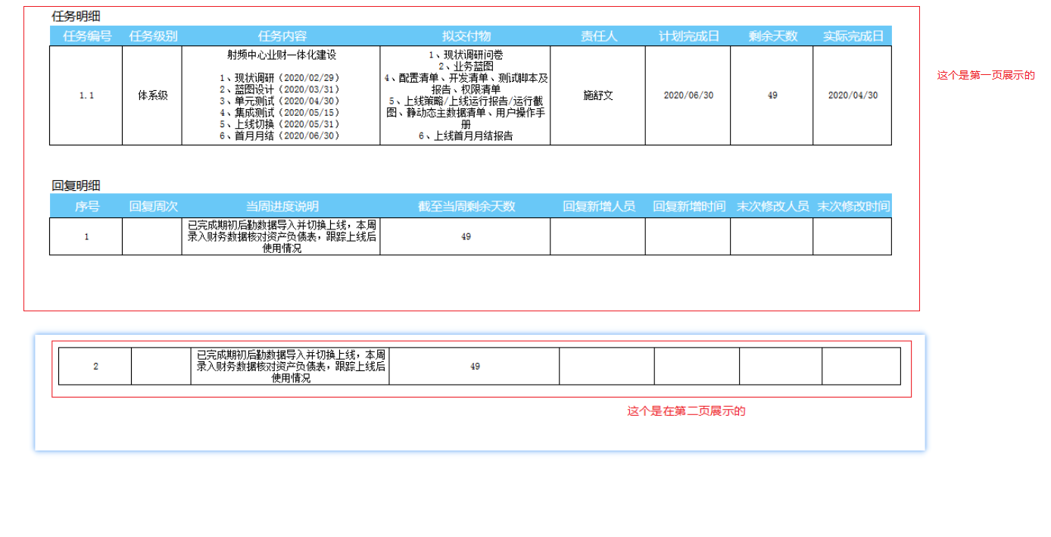Screen dimensions: 1051x537
Task: Select the progress description in reply row 1
Action: click(x=282, y=236)
